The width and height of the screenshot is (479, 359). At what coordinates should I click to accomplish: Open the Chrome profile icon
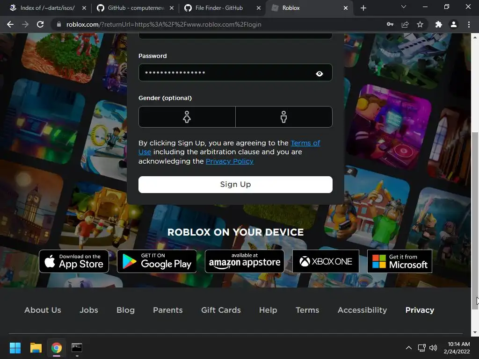click(454, 24)
